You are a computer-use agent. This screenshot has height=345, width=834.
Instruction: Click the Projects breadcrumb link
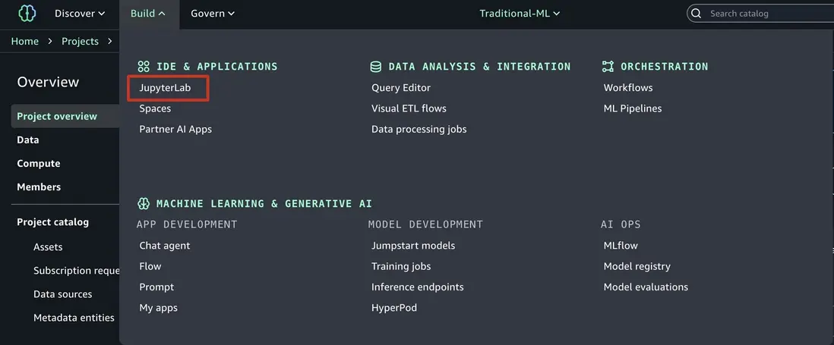click(80, 41)
